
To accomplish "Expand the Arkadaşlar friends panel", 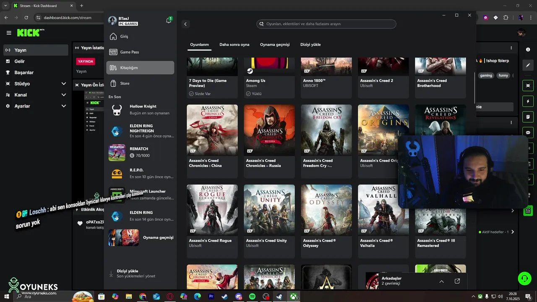I will tap(441, 281).
